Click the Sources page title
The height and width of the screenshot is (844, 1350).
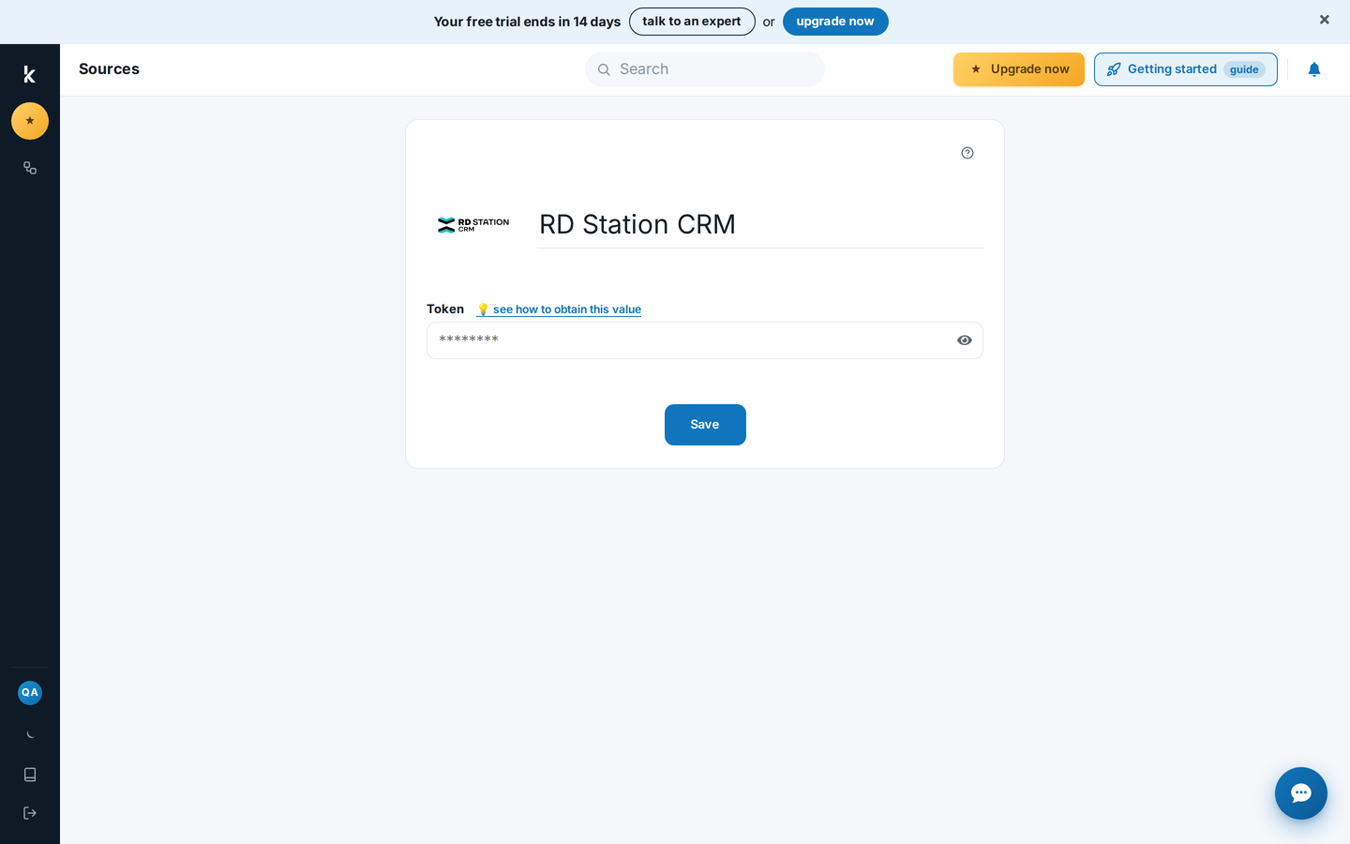point(109,69)
